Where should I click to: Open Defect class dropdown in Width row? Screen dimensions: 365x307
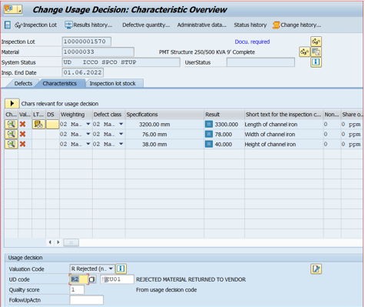click(121, 134)
